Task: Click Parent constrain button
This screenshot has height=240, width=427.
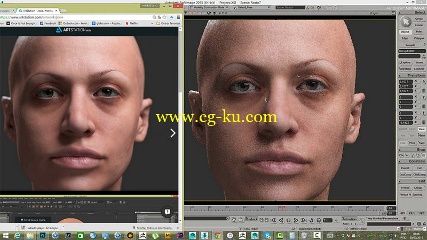Action: tap(405, 168)
